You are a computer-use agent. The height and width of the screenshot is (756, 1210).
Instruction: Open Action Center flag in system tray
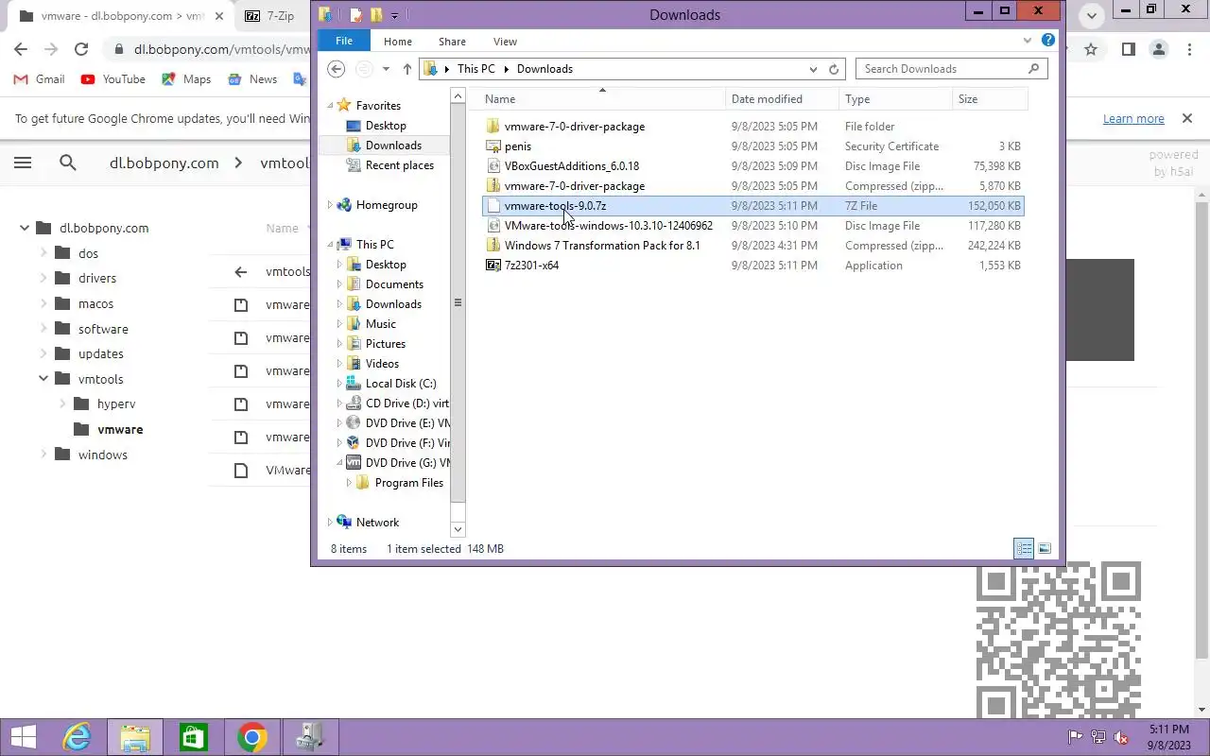[x=1075, y=737]
